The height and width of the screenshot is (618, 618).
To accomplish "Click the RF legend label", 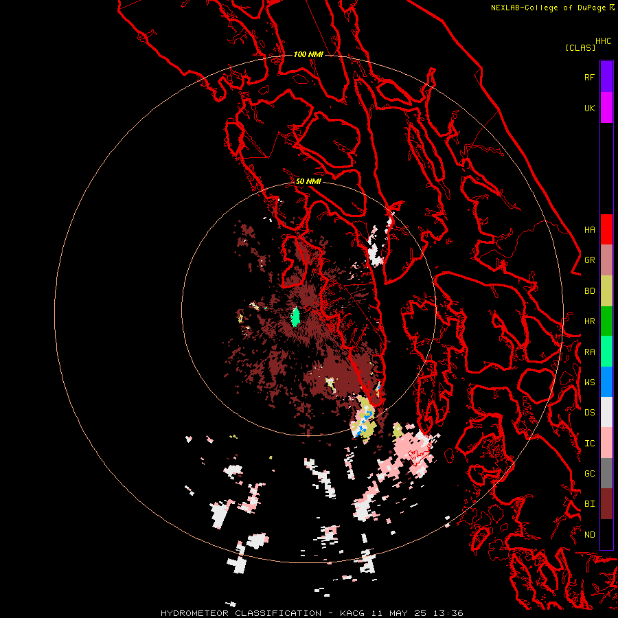I will pyautogui.click(x=589, y=77).
